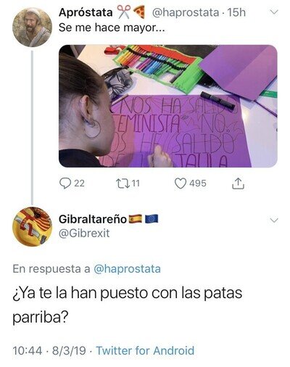
Task: Open the Twitter for Android source link
Action: click(x=145, y=350)
